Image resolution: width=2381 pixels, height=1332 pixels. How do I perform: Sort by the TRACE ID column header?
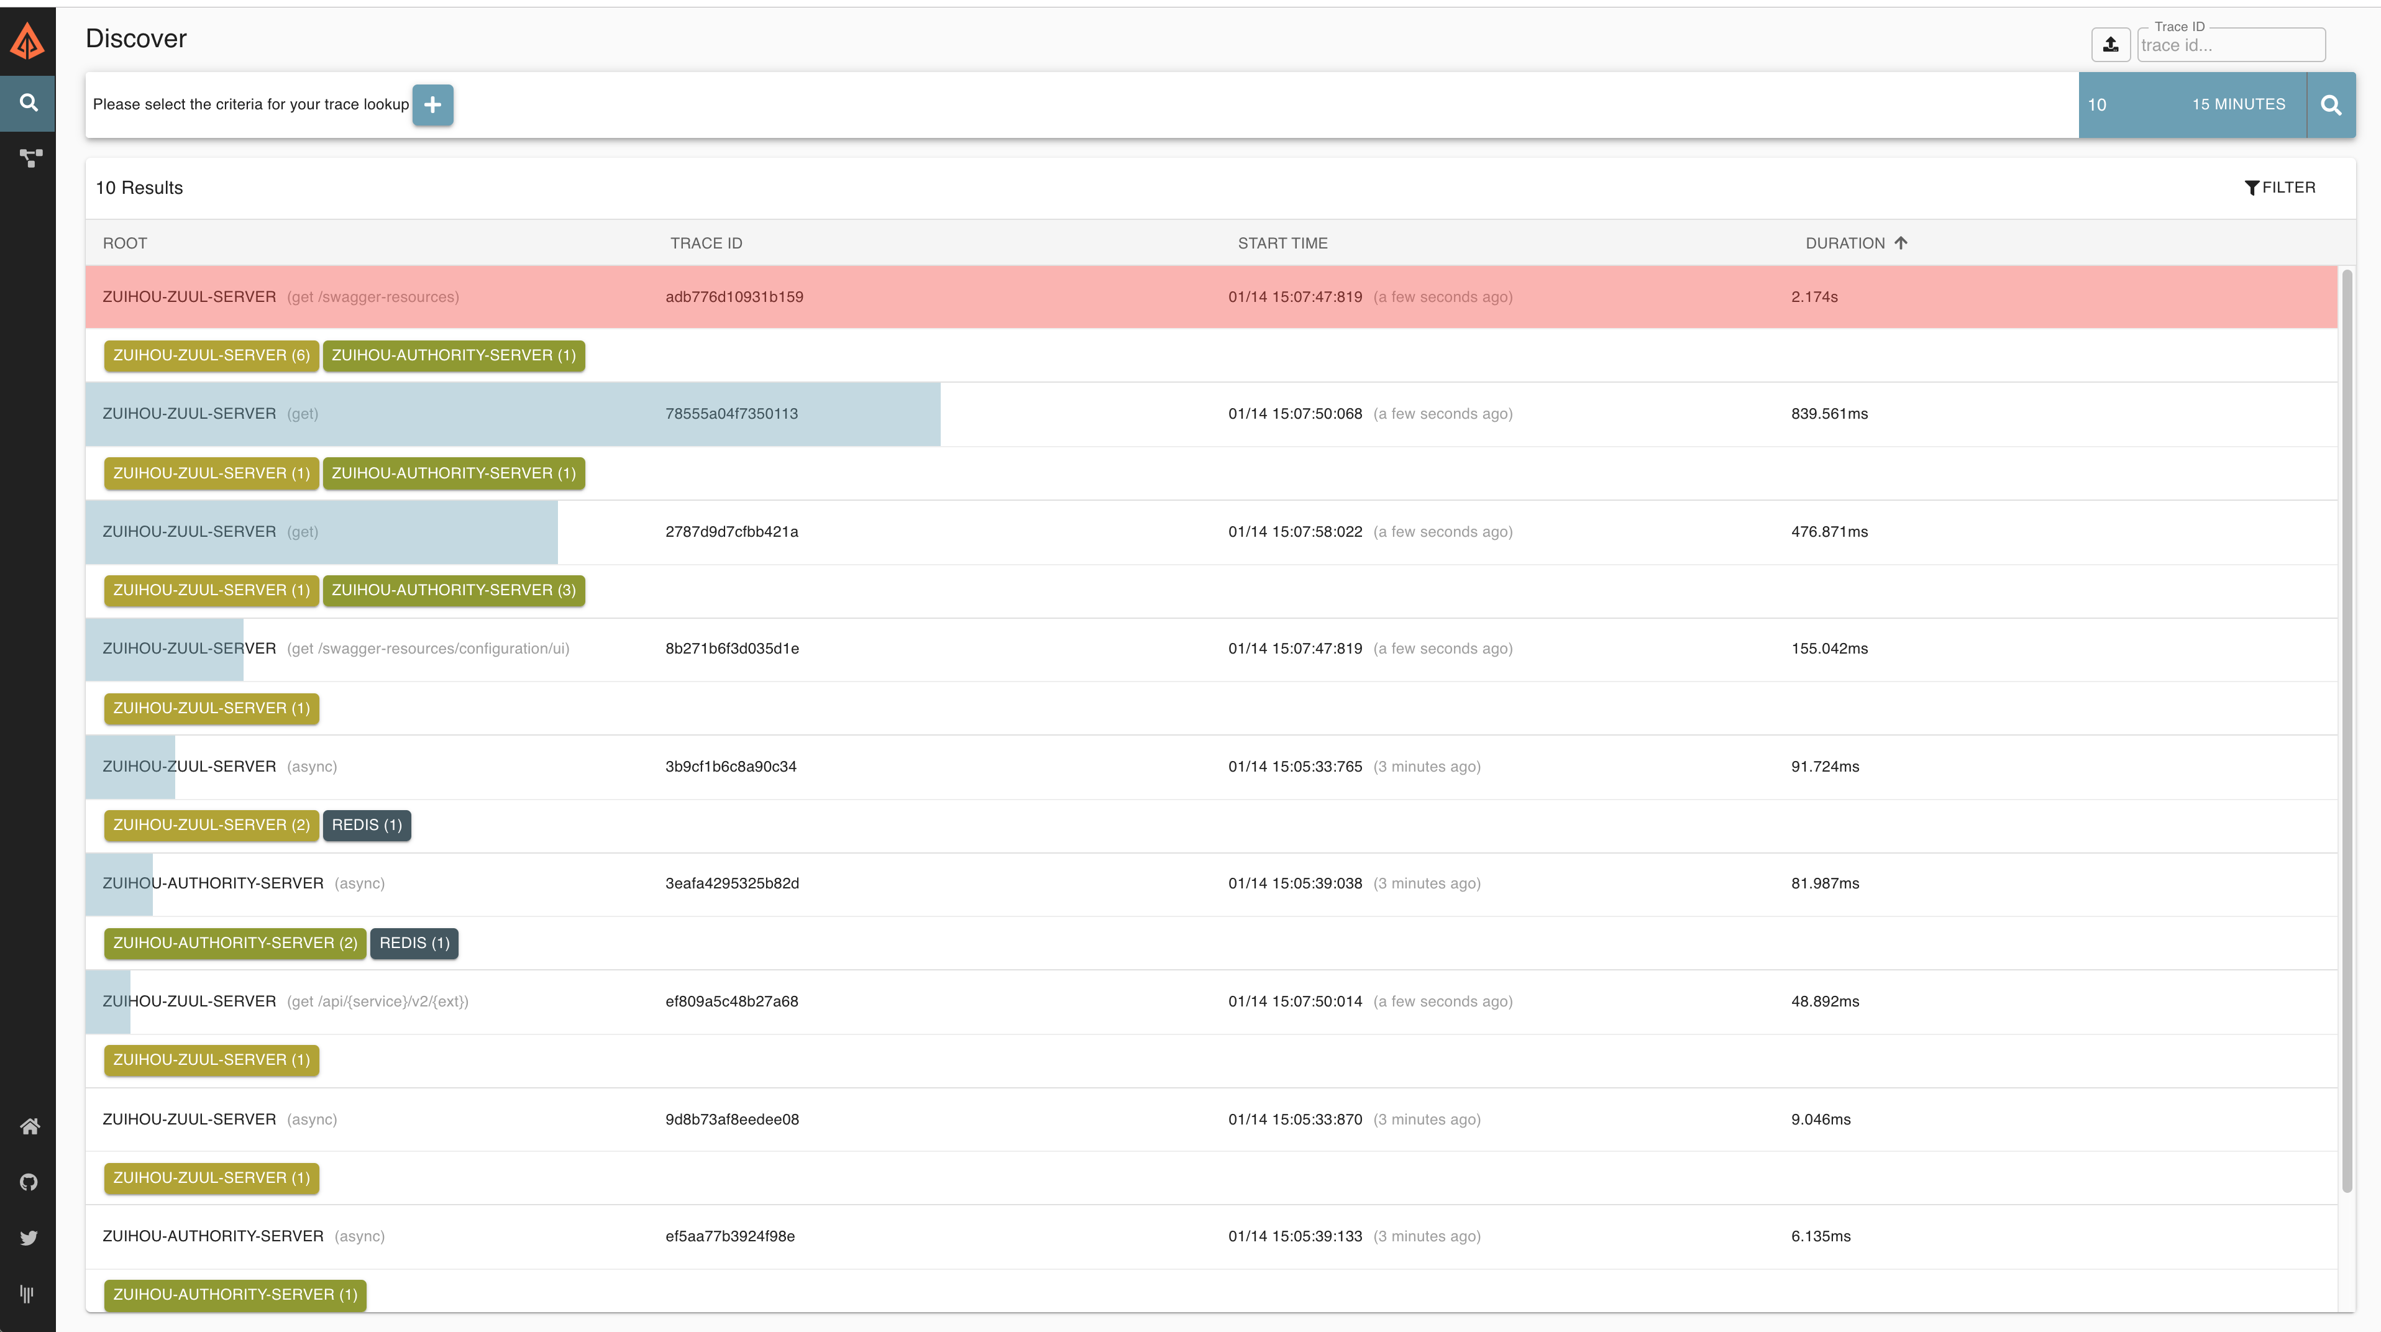pos(705,243)
